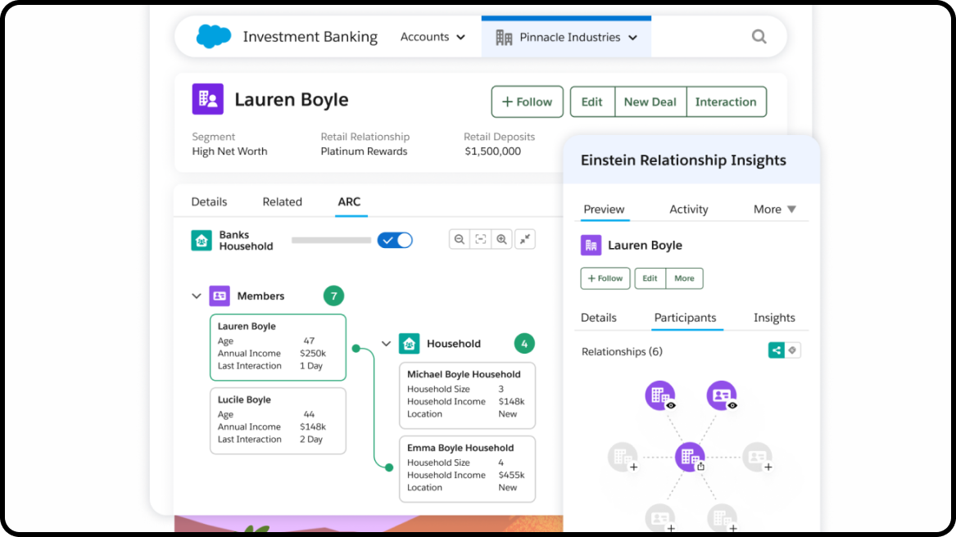Collapse the Household section chevron
956x537 pixels.
(386, 344)
